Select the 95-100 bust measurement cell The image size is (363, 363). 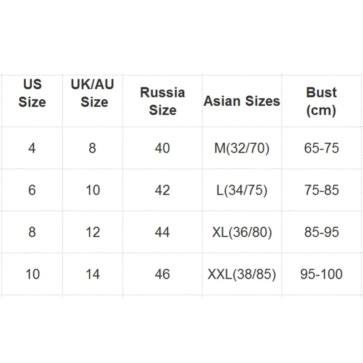pyautogui.click(x=321, y=274)
